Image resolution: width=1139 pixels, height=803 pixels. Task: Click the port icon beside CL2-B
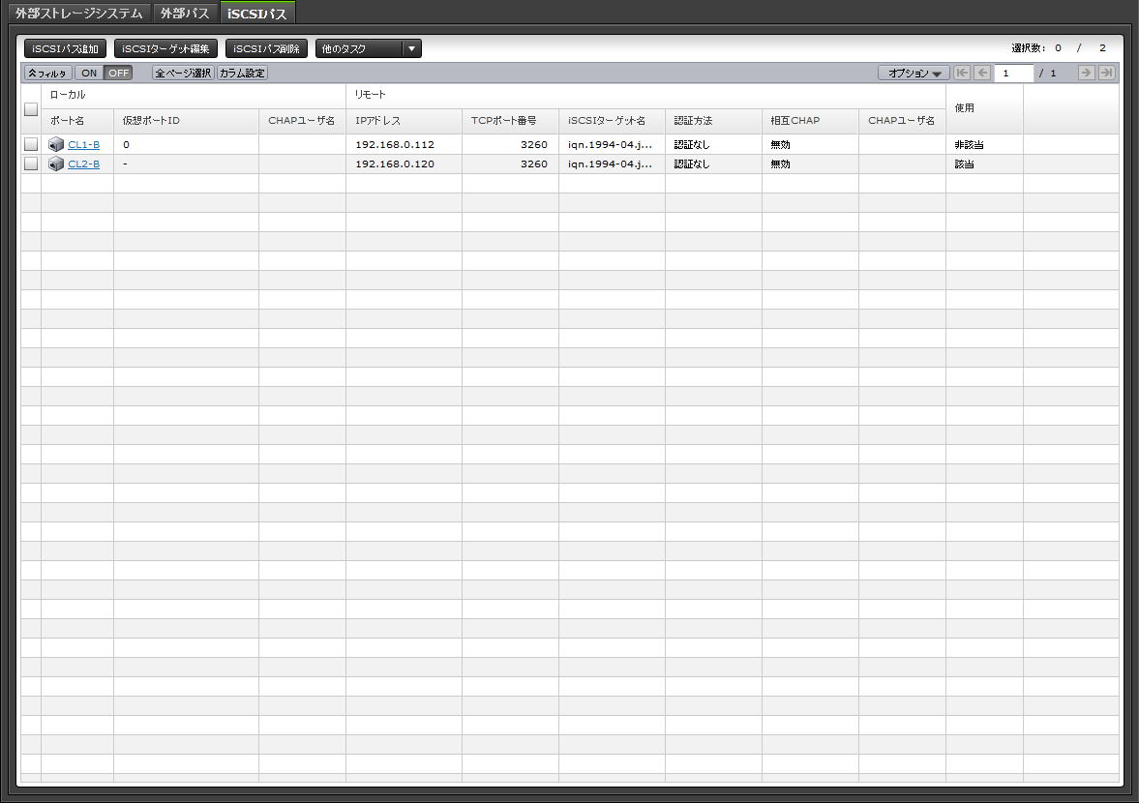tap(56, 164)
